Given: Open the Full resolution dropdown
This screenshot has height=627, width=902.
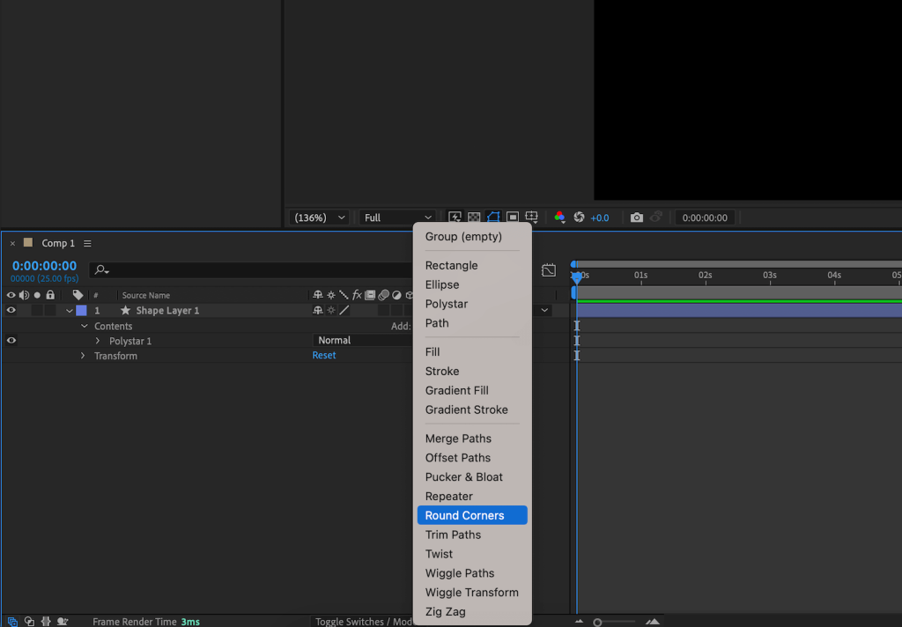Looking at the screenshot, I should click(398, 218).
